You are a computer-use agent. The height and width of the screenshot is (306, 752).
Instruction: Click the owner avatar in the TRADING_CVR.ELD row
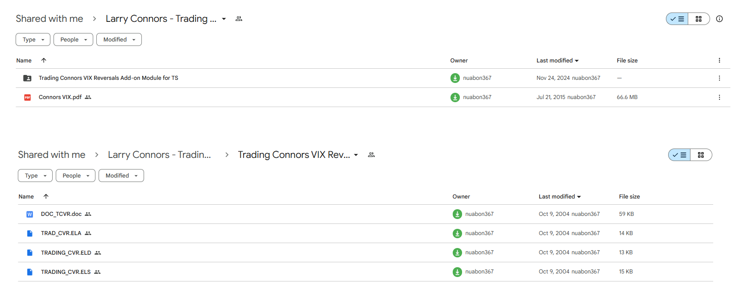pos(457,252)
